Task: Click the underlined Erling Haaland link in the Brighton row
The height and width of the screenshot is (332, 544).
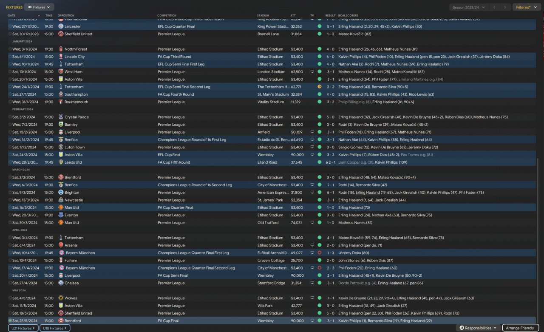Action: [x=368, y=193]
